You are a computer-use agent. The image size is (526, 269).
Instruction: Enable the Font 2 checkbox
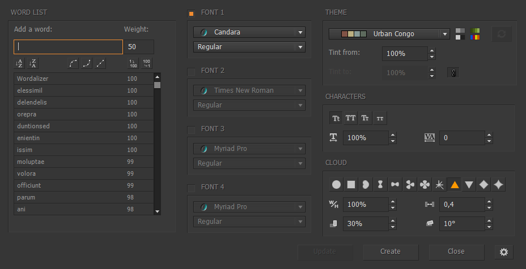pos(191,71)
